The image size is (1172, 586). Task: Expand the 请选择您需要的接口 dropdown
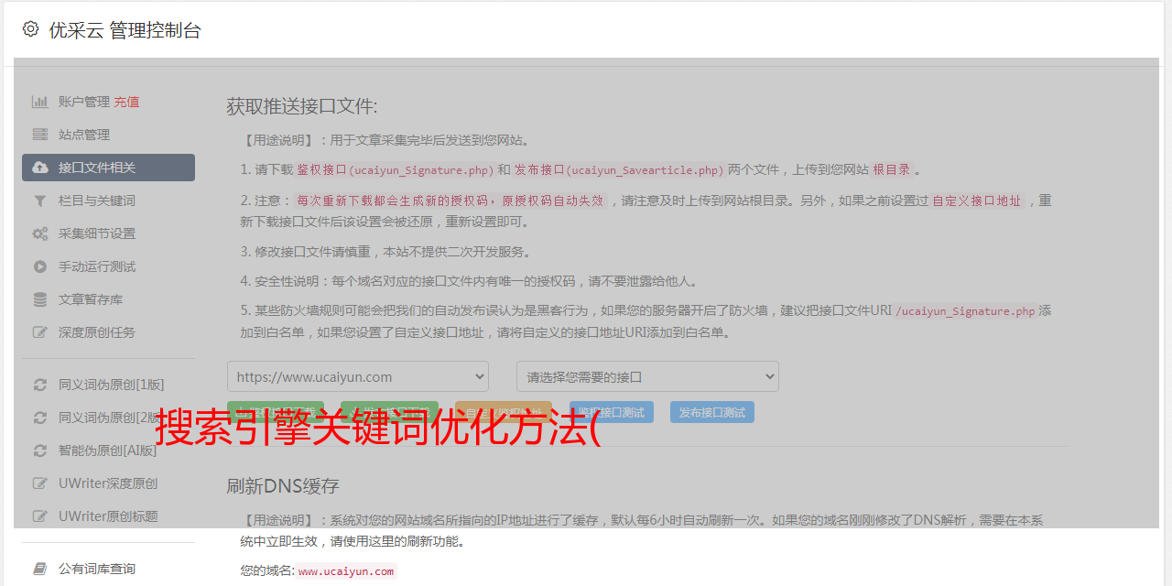[x=647, y=376]
